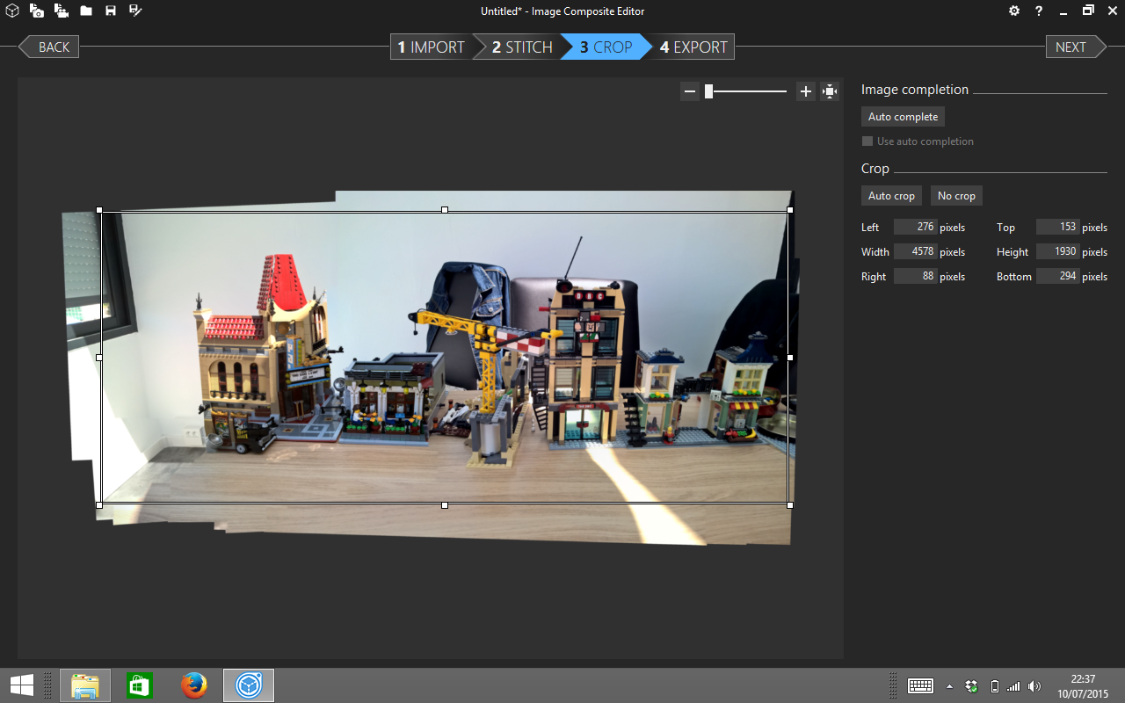Open the Windows Store taskbar icon

coord(139,685)
